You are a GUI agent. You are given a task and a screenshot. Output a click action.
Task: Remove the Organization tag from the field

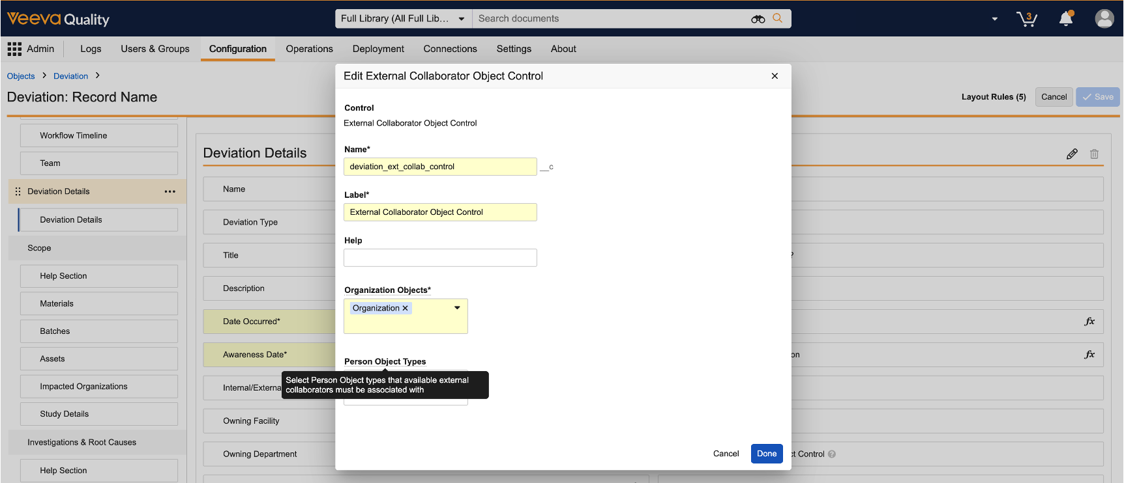[405, 309]
